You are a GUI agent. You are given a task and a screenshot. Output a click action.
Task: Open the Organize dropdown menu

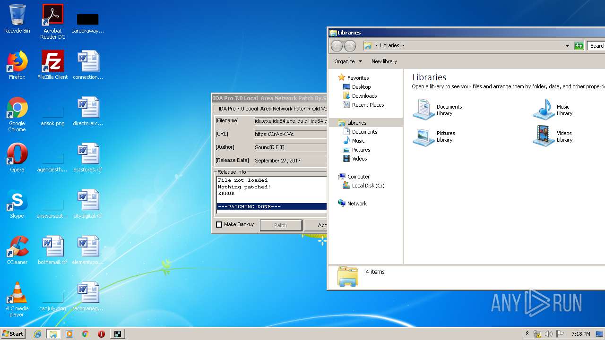tap(348, 61)
